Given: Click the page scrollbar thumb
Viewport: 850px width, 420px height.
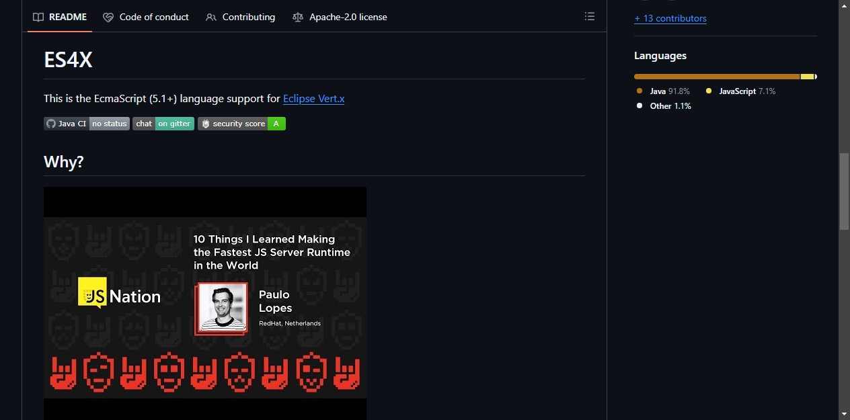Looking at the screenshot, I should coord(844,192).
